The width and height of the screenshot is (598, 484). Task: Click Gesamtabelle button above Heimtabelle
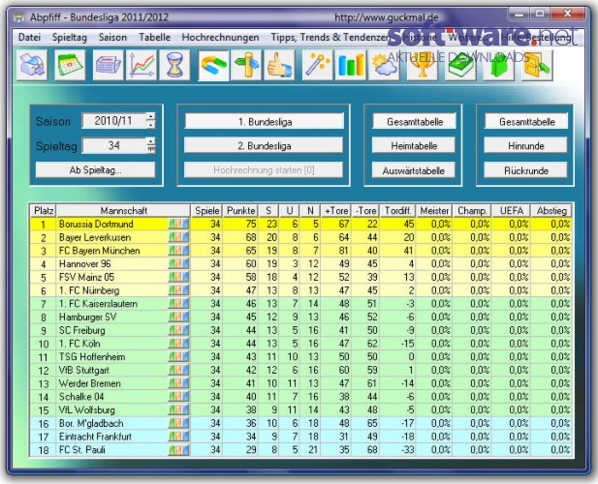(415, 121)
